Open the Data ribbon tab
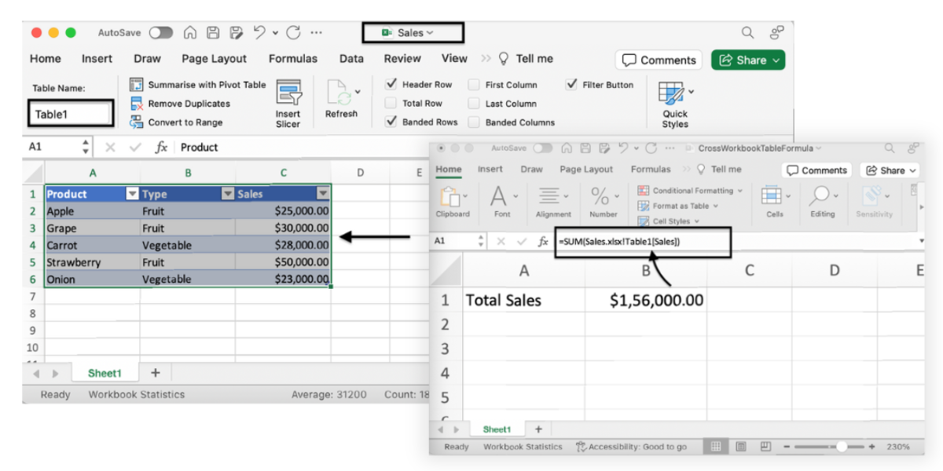The height and width of the screenshot is (471, 943). tap(350, 58)
